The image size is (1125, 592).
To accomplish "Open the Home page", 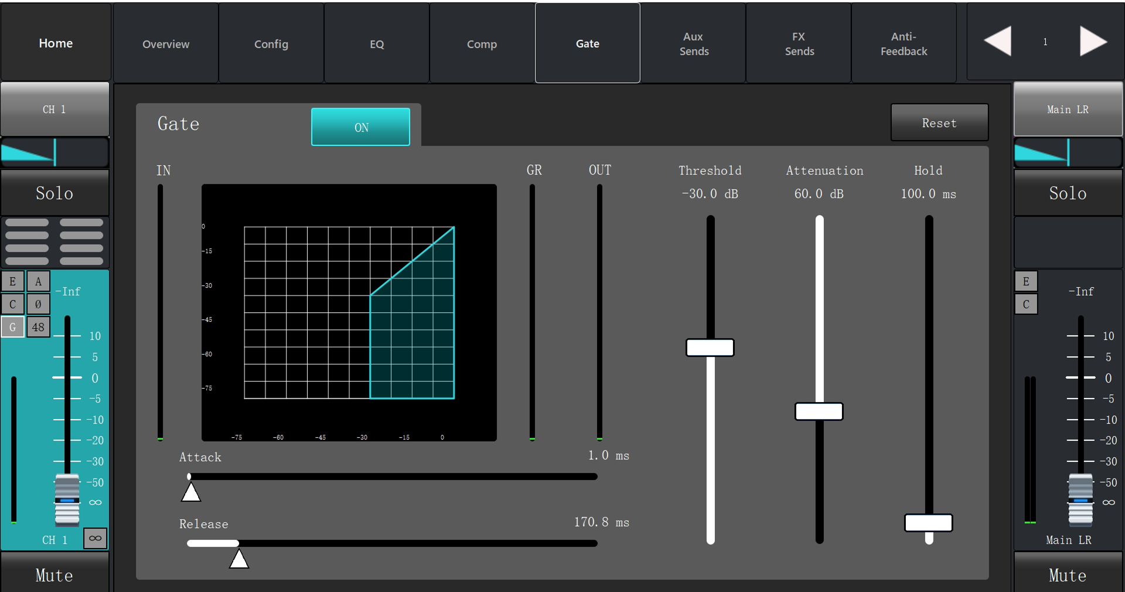I will [x=56, y=42].
